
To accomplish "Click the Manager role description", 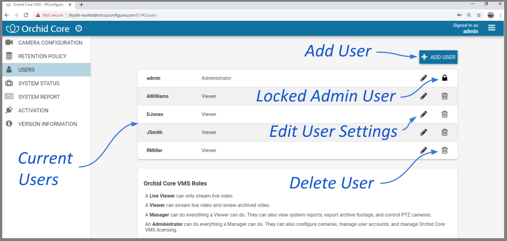I will (x=288, y=215).
